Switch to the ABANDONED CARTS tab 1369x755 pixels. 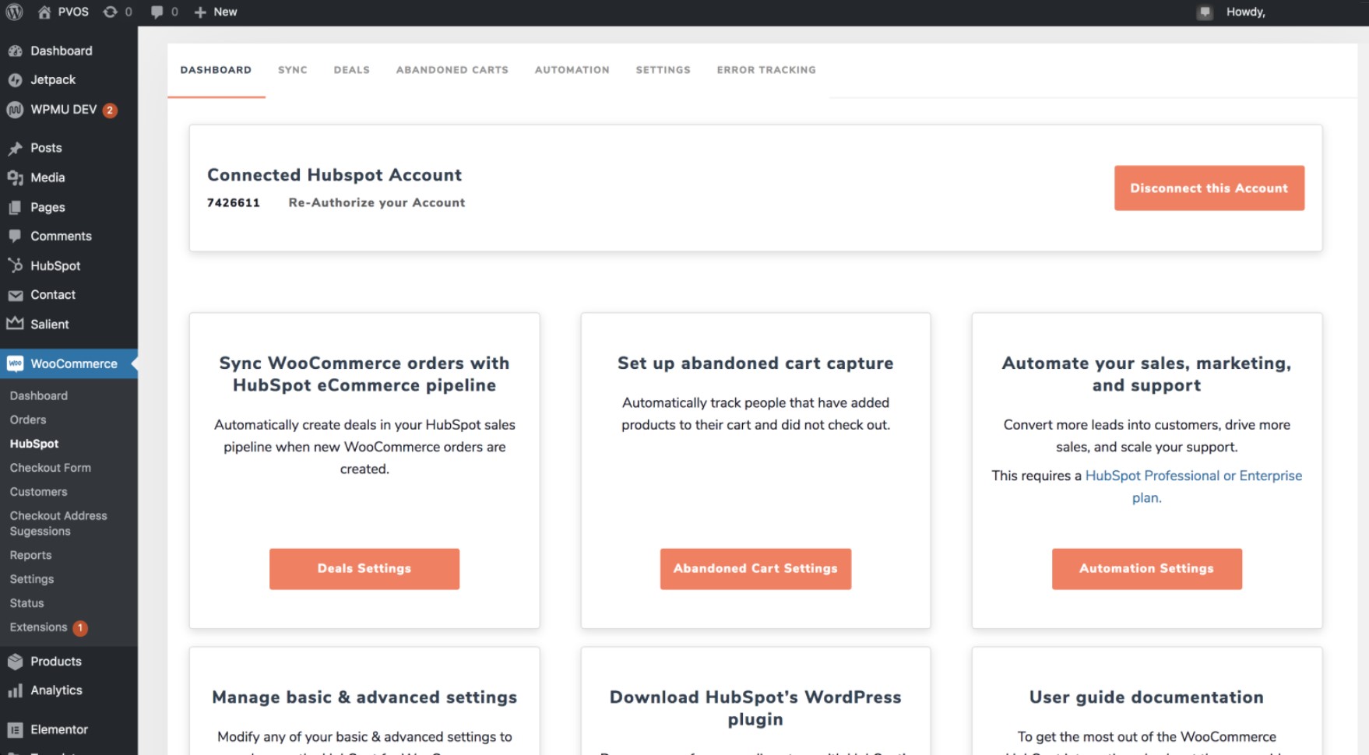(452, 69)
